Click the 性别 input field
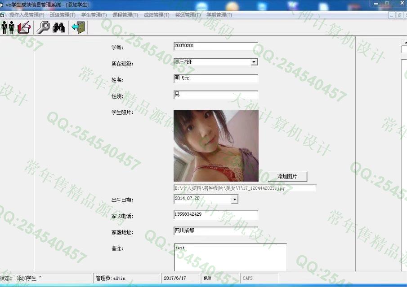The width and height of the screenshot is (407, 287). (216, 95)
